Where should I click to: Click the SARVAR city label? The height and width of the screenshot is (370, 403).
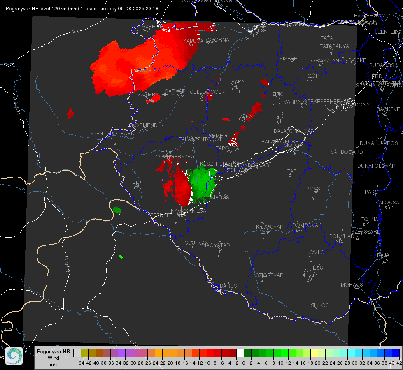[x=175, y=91]
